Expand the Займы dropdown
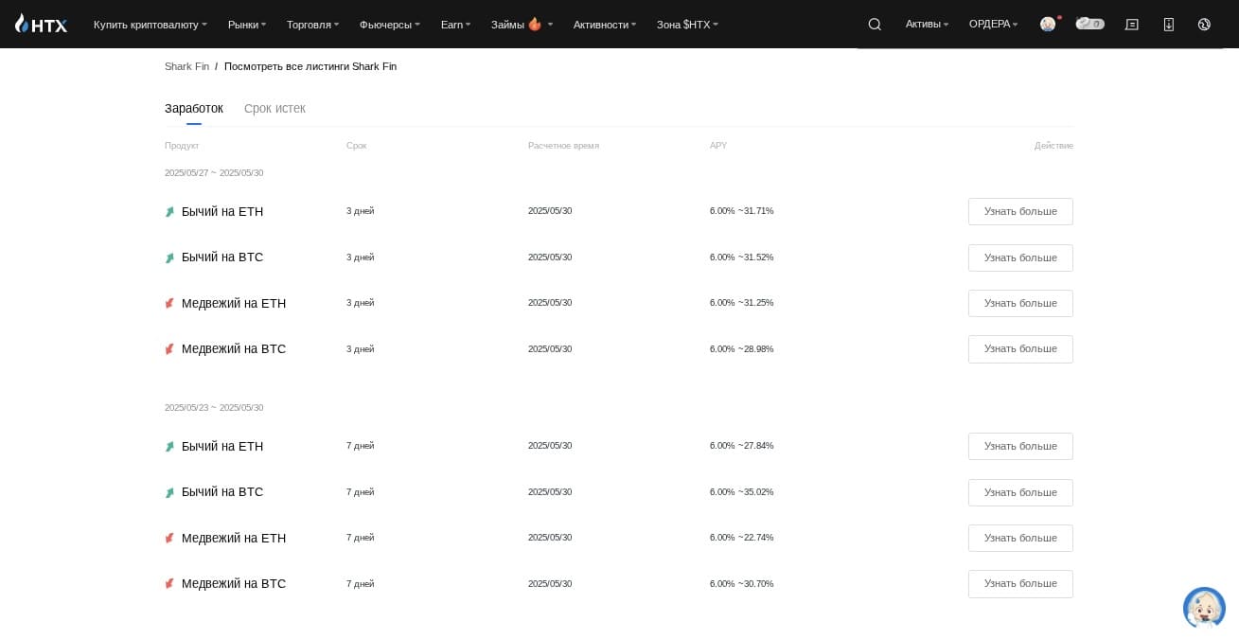The width and height of the screenshot is (1239, 639). click(x=522, y=25)
